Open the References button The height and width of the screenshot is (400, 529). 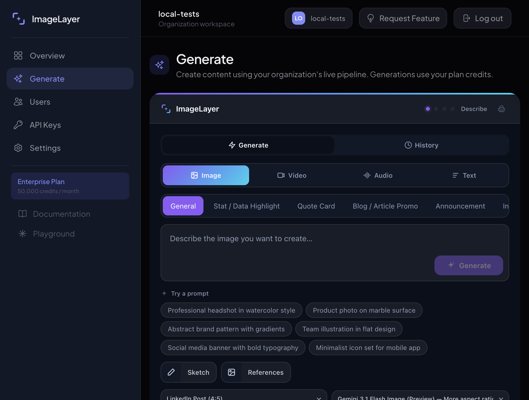click(256, 372)
